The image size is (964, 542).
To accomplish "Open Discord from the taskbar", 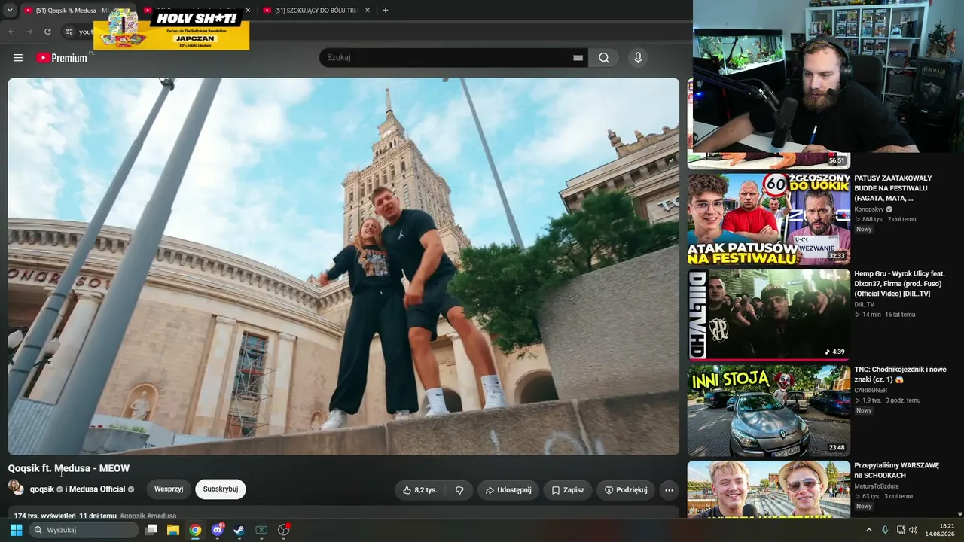I will click(x=218, y=530).
